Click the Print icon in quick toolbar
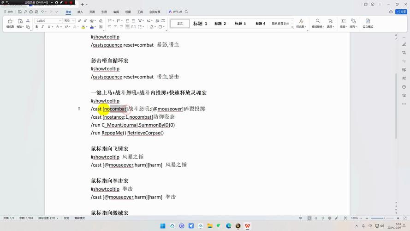The height and width of the screenshot is (231, 410). click(31, 12)
